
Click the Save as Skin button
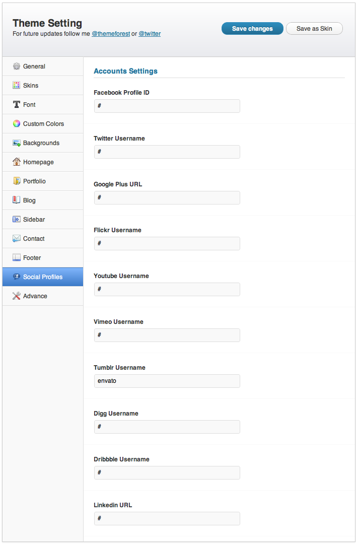tap(314, 29)
